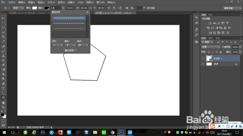Viewport: 243px width, 136px height.
Task: Toggle lock transparent pixels
Action: pos(209,52)
